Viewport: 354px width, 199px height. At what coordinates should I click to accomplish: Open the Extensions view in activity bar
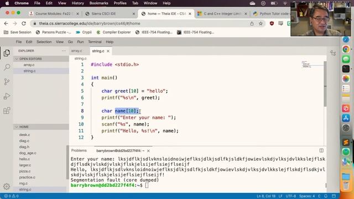coord(7,111)
